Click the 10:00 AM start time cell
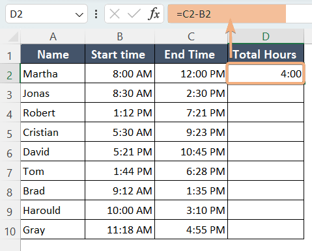 coord(120,210)
